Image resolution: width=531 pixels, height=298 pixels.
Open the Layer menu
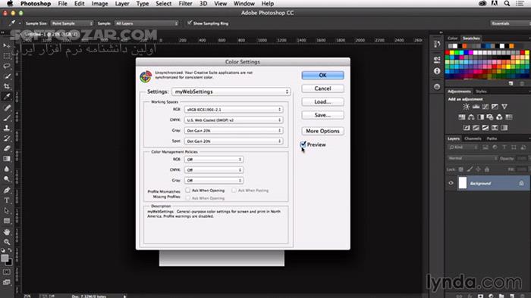122,4
